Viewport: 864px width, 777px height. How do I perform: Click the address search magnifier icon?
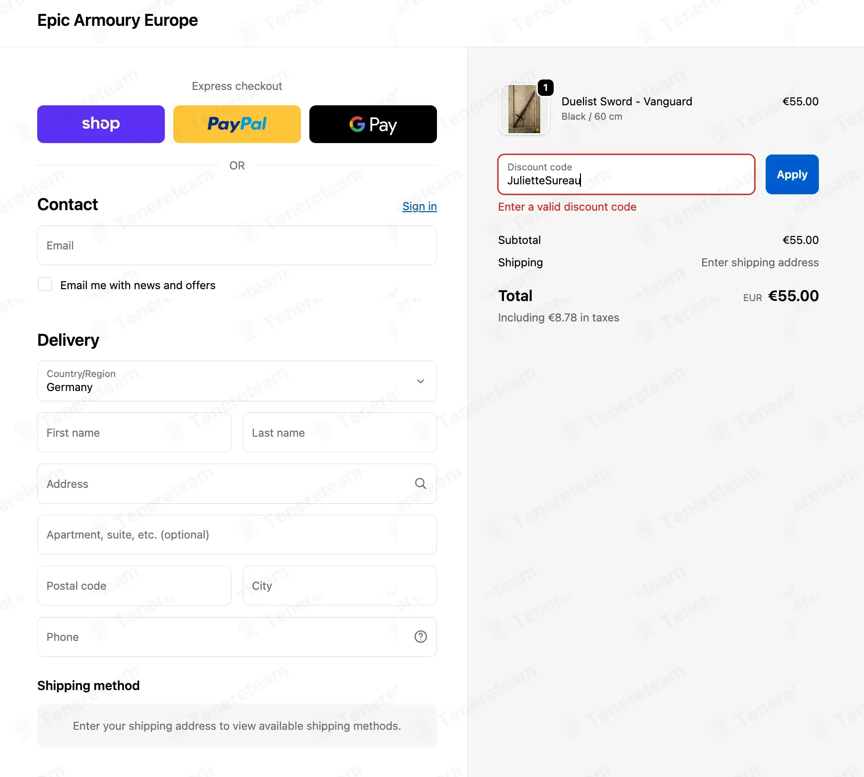(420, 483)
